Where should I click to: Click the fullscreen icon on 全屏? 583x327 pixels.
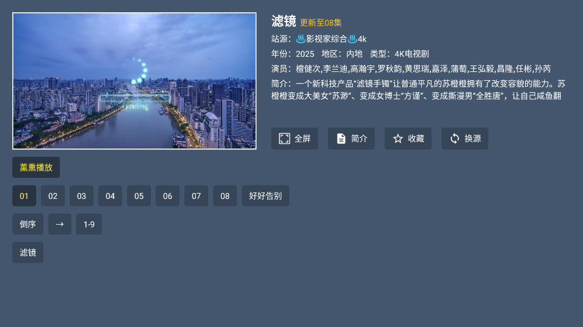[284, 139]
